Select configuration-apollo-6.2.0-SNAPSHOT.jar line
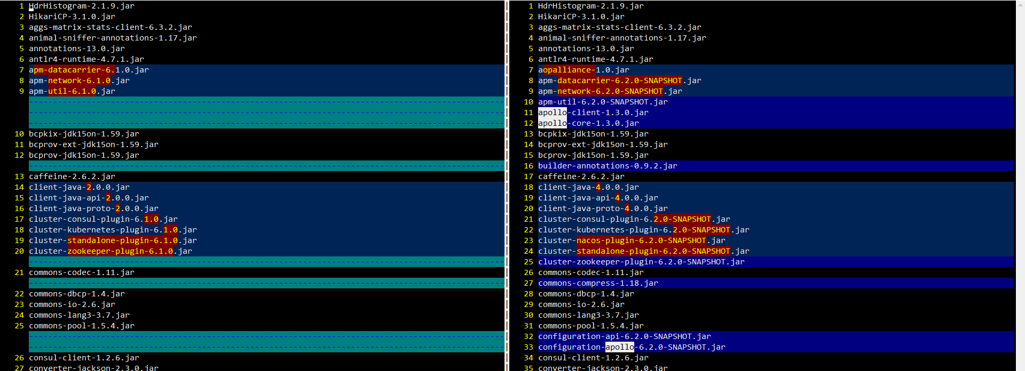 pos(632,347)
